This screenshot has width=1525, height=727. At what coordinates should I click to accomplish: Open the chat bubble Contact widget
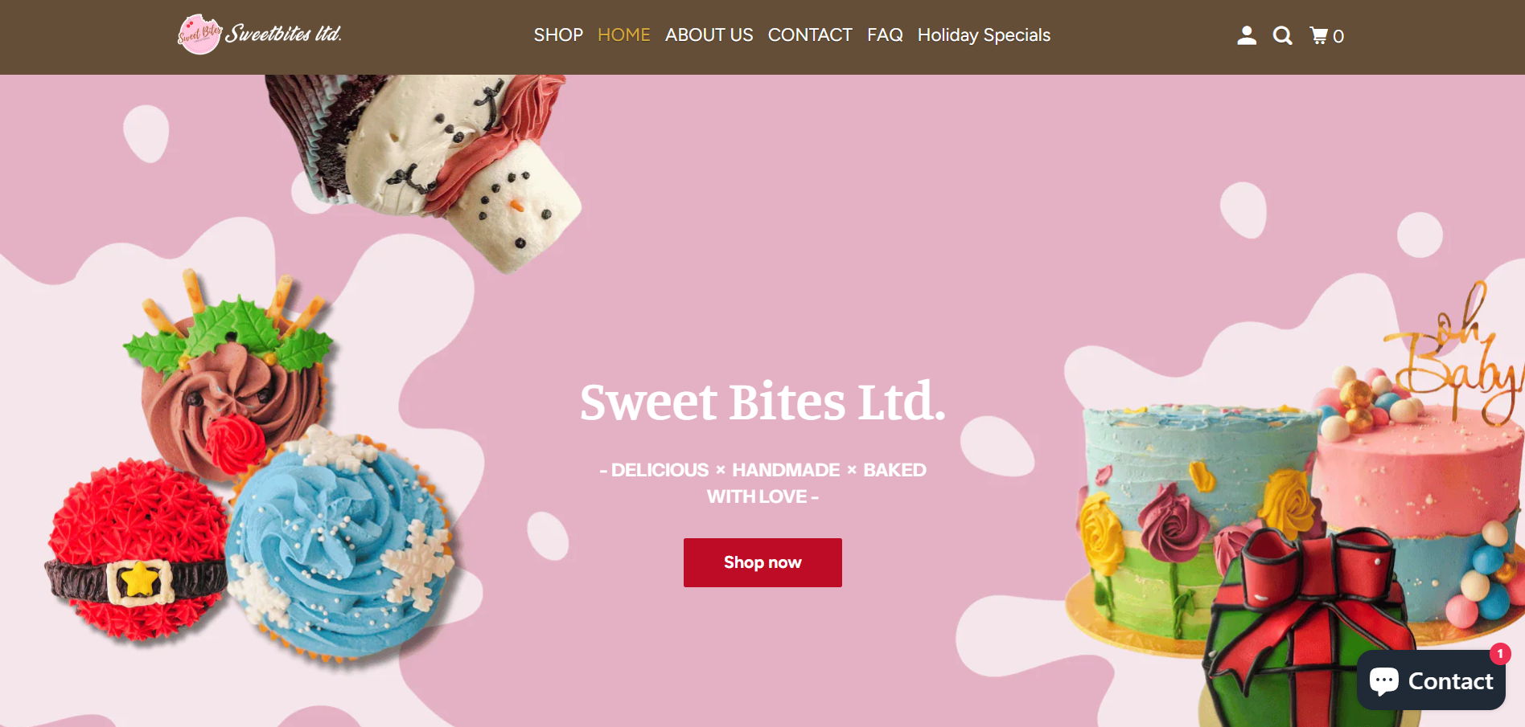[1431, 680]
